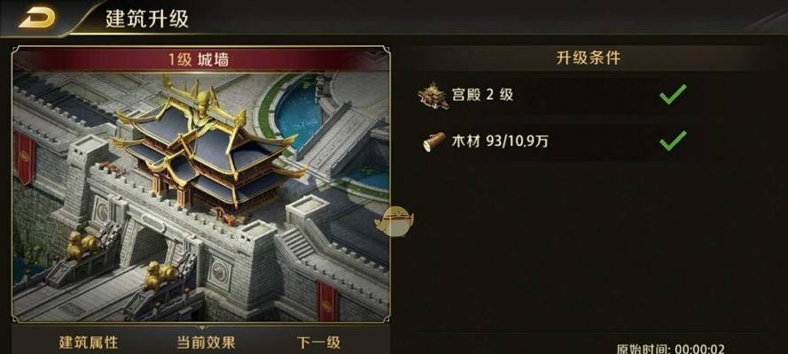Viewport: 788px width, 354px height.
Task: Click the green checkmark for 木材 requirement
Action: tap(673, 141)
